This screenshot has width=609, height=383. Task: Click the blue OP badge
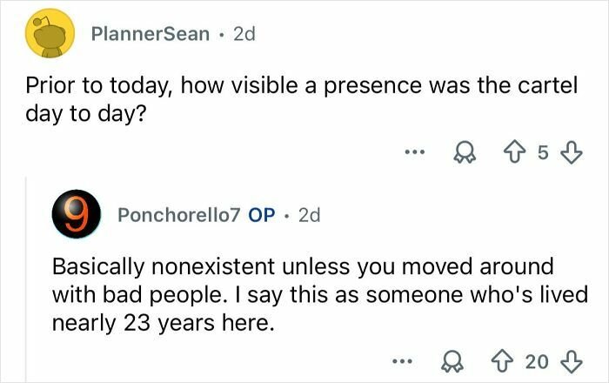263,215
